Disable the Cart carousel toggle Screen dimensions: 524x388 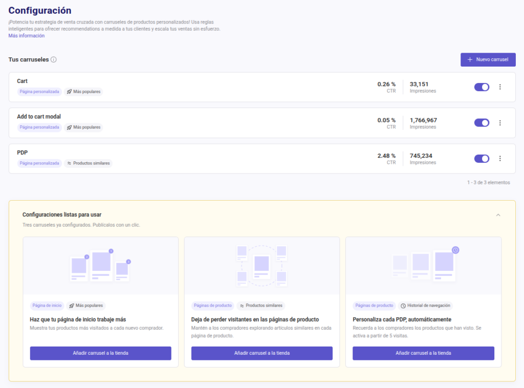[482, 87]
